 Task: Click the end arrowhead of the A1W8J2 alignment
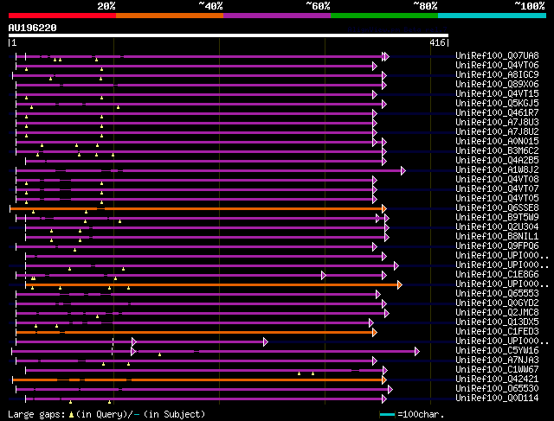[403, 171]
